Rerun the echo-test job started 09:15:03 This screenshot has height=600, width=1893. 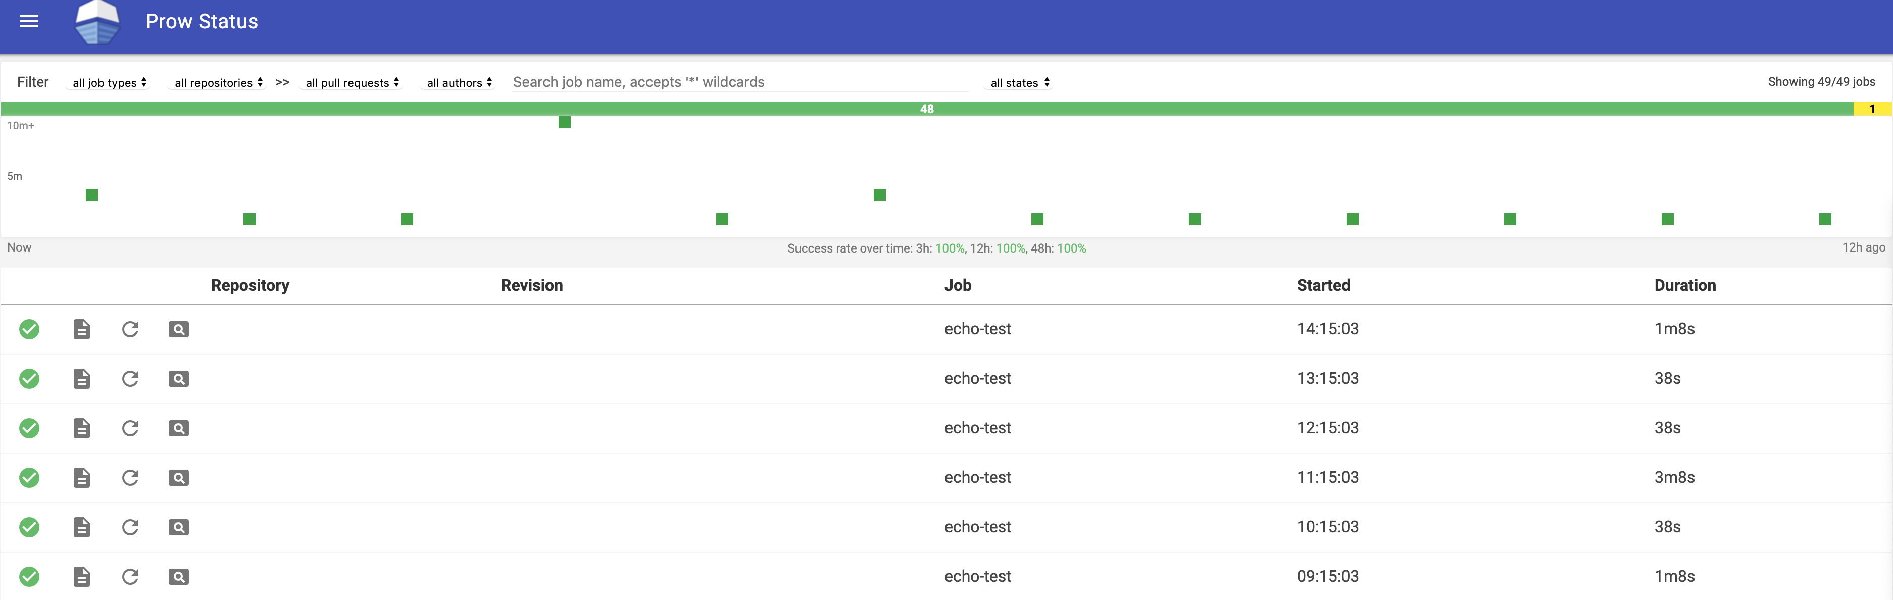(130, 577)
